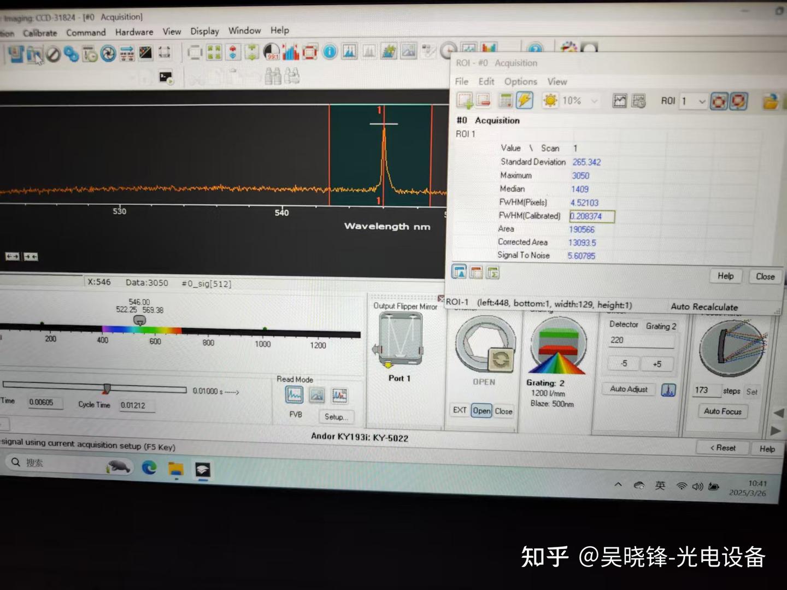Switch the shutter to Close
Screen dimensions: 787x590
(x=503, y=411)
